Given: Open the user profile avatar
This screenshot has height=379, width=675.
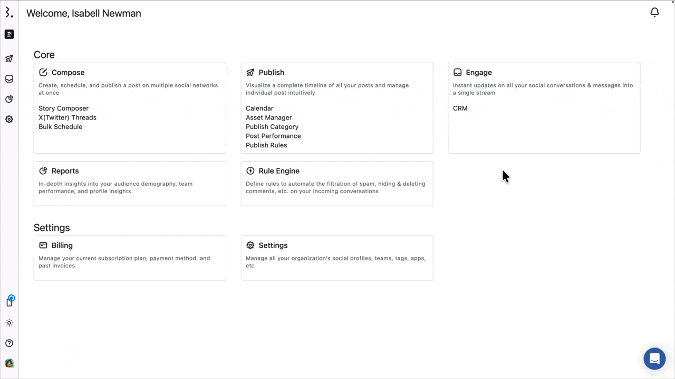Looking at the screenshot, I should pyautogui.click(x=9, y=363).
